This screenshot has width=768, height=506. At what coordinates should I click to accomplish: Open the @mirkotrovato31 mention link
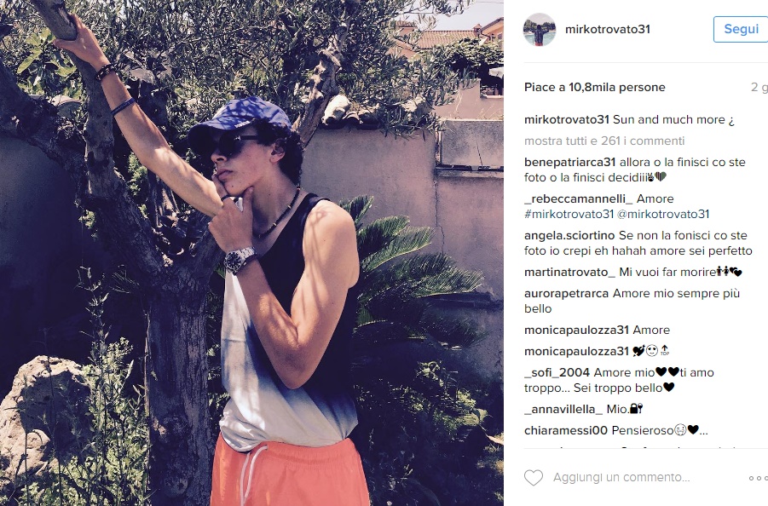coord(663,215)
